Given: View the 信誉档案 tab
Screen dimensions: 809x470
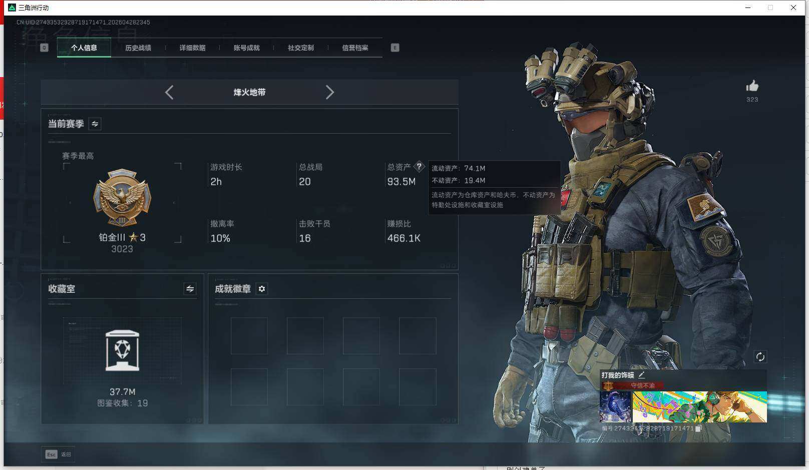Looking at the screenshot, I should point(355,48).
